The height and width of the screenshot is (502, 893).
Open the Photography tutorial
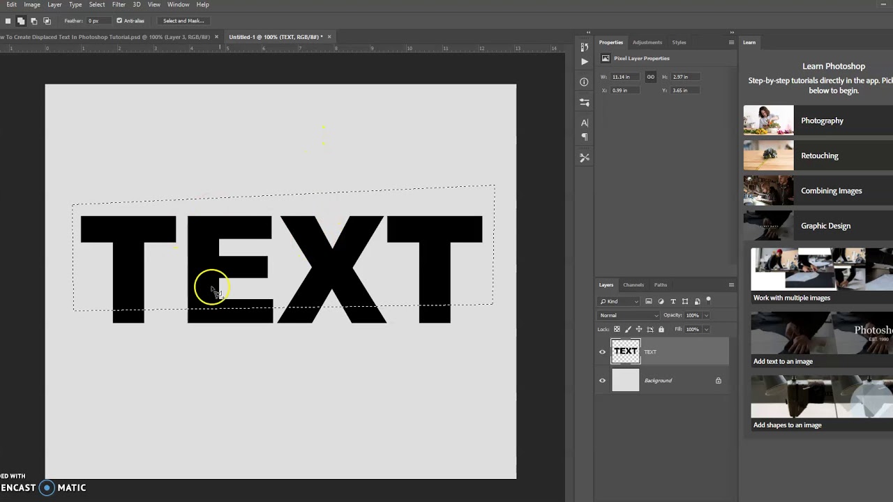(x=822, y=121)
